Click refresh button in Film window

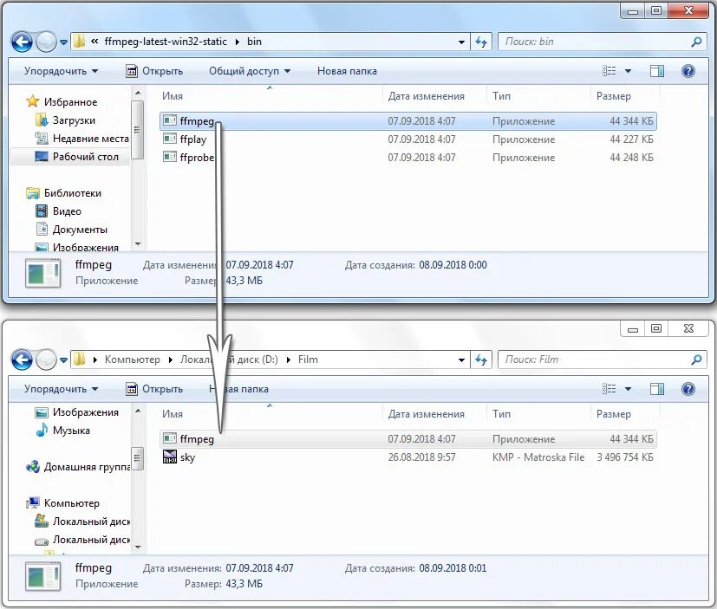481,360
